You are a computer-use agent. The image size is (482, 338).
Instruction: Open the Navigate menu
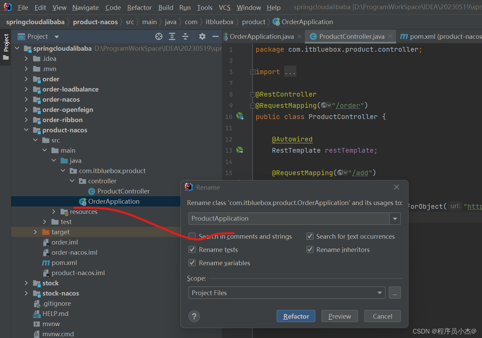[x=86, y=7]
